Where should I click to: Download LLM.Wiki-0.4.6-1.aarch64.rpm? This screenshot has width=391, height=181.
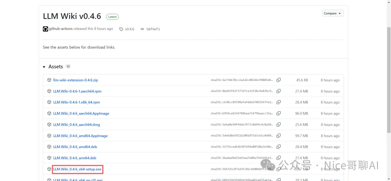pos(77,91)
